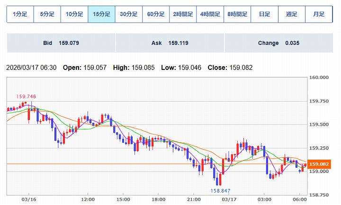Click the Change 0.035 box

(x=279, y=43)
